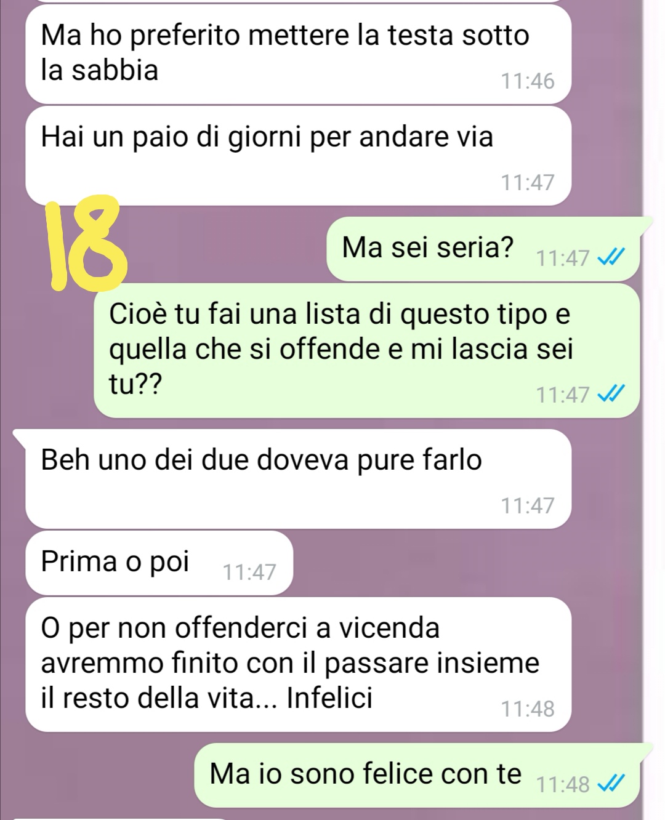Tap the 'Cioè tu fai una lista' message
Image resolution: width=665 pixels, height=820 pixels.
click(367, 350)
